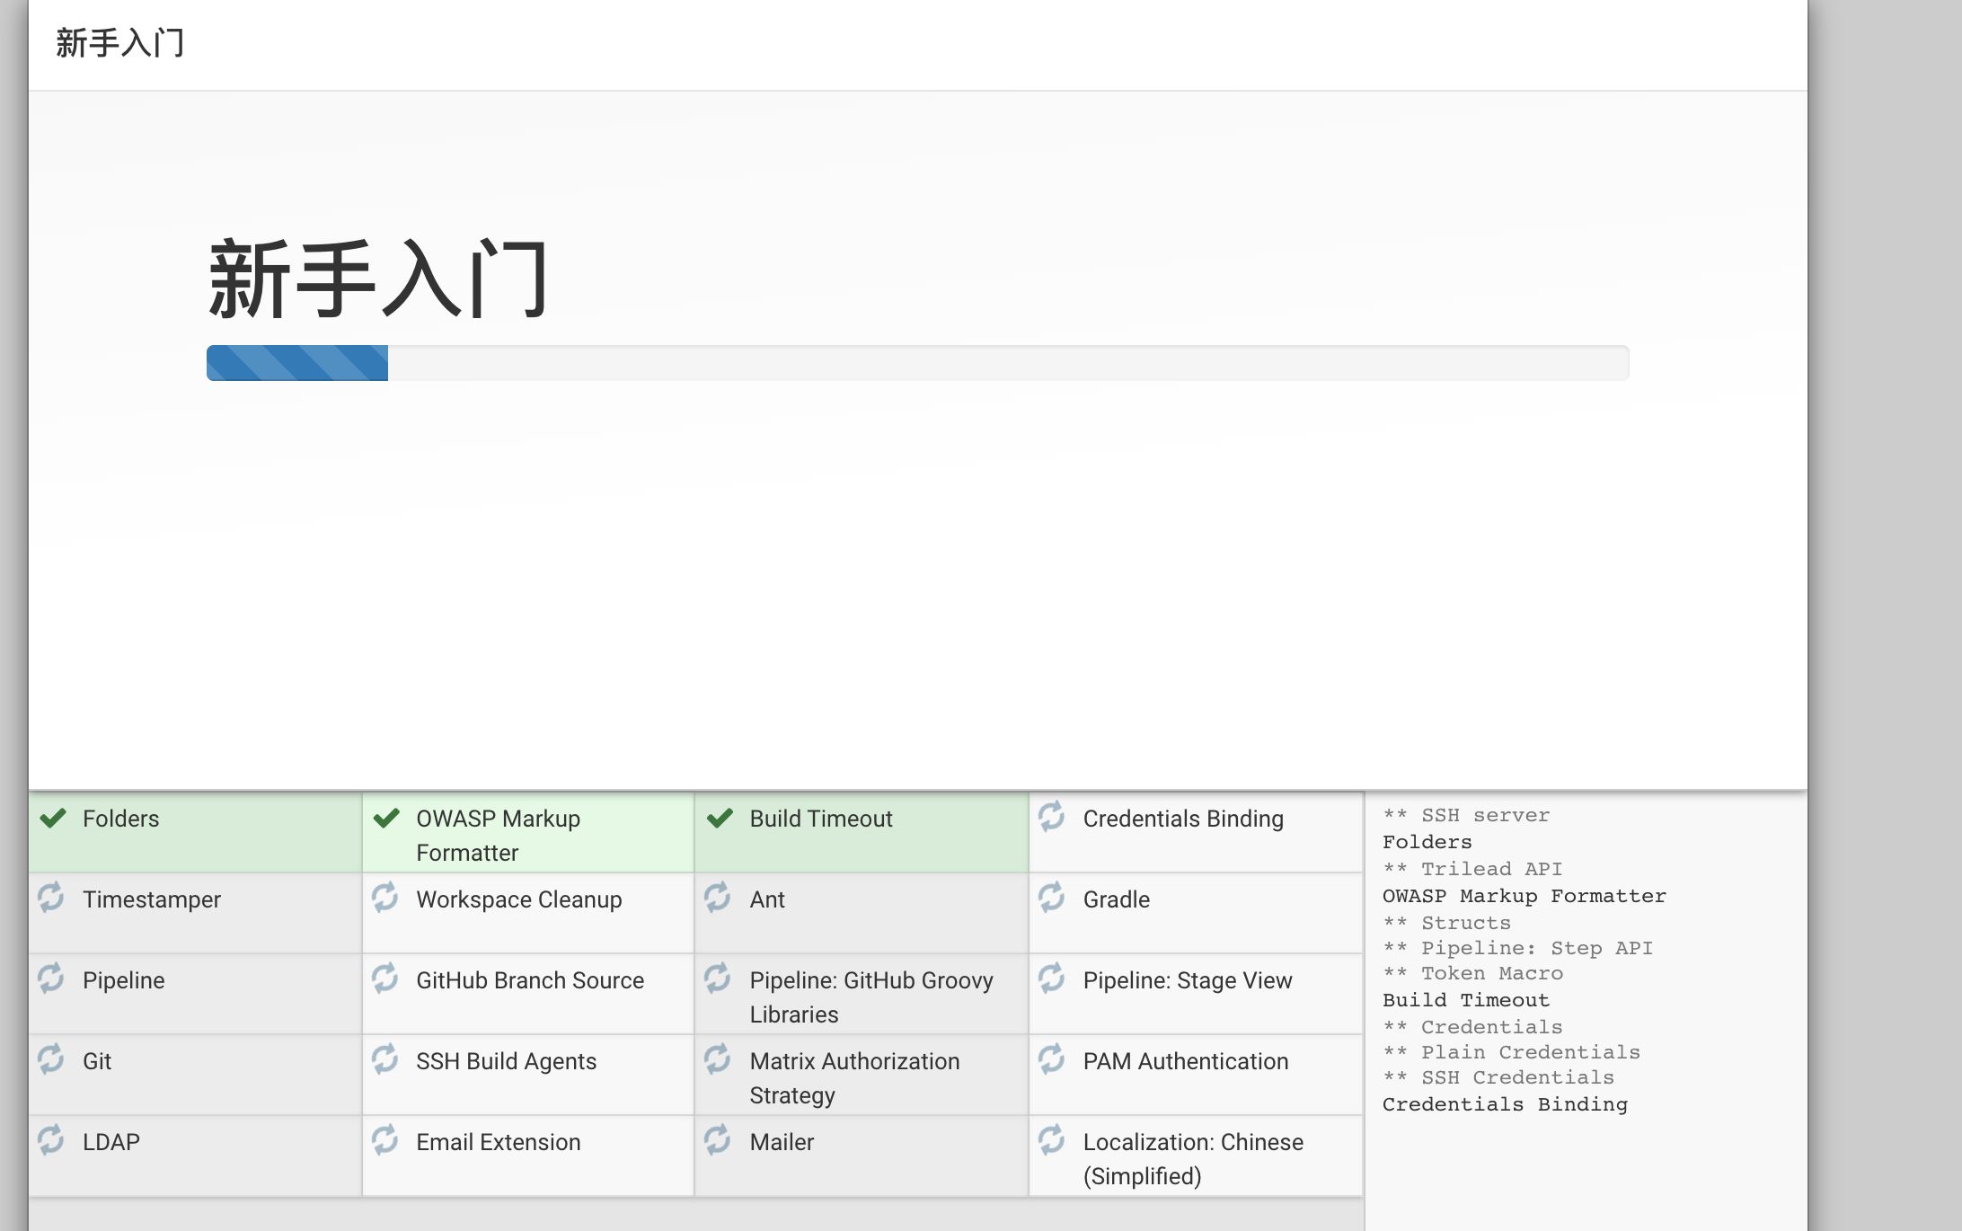Image resolution: width=1962 pixels, height=1231 pixels.
Task: Click the Gradle plugin sync icon
Action: (x=1052, y=897)
